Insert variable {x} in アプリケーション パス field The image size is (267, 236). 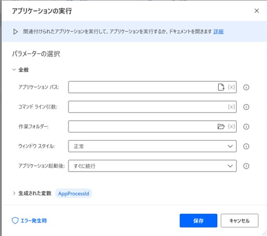pyautogui.click(x=232, y=87)
